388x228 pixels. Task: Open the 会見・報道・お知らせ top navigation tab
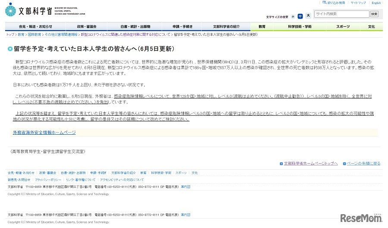pyautogui.click(x=35, y=26)
